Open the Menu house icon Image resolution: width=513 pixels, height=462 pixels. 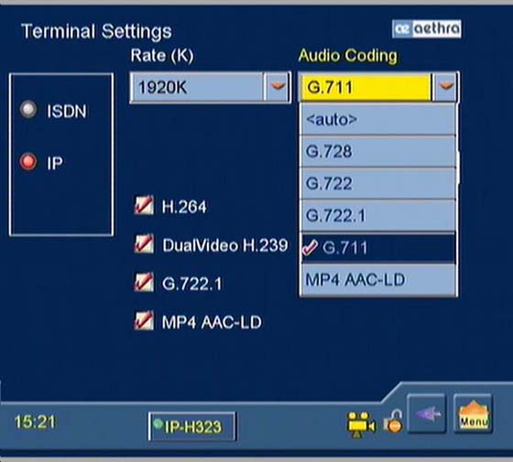point(473,413)
